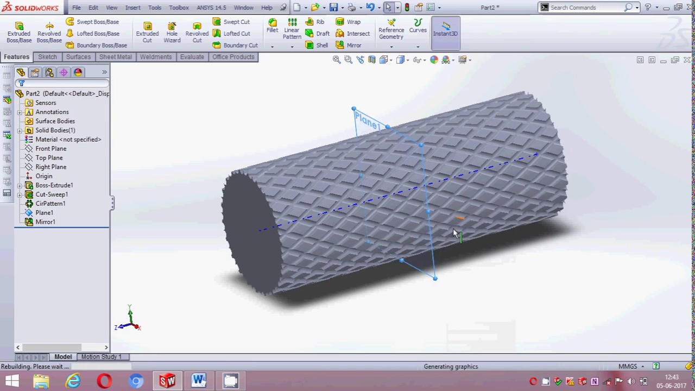Switch to the Surfaces ribbon tab

tap(78, 57)
